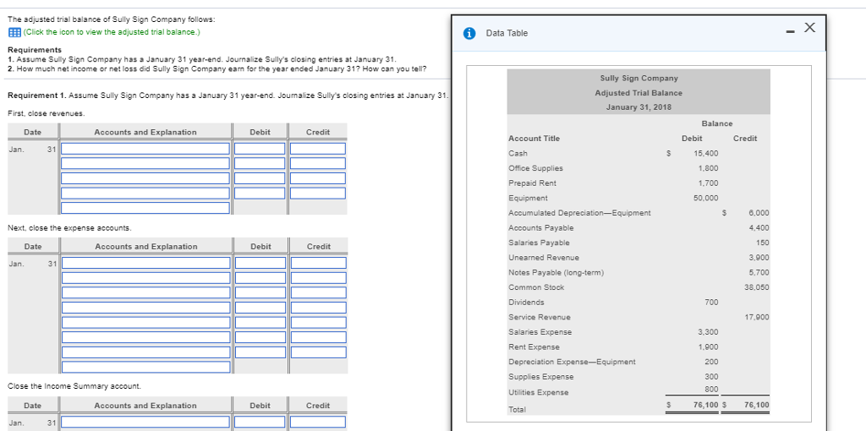Select fourth account field in close expenses entry
The height and width of the screenshot is (431, 866).
145,308
